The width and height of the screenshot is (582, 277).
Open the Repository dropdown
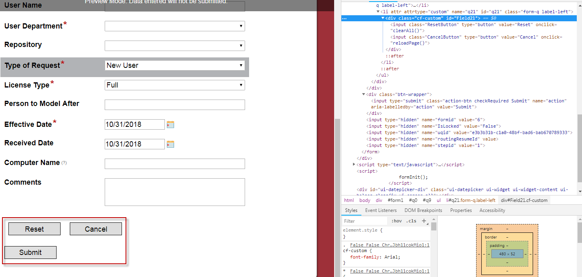point(174,45)
